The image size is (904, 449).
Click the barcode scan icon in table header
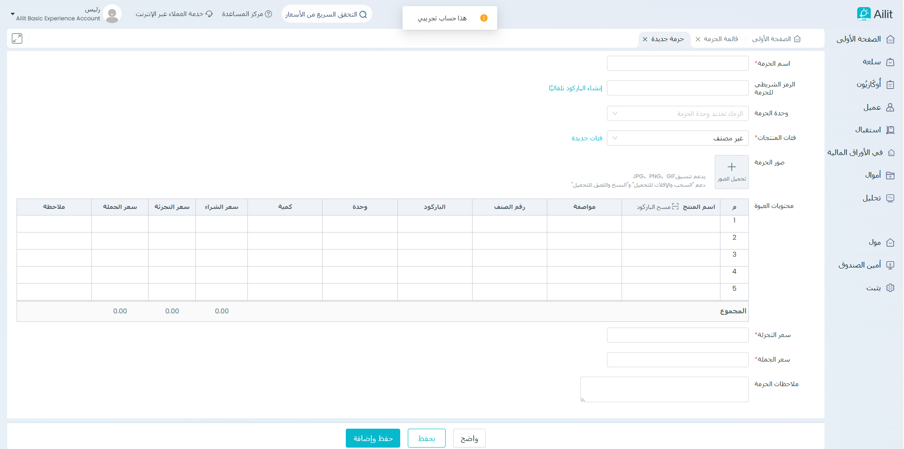[x=675, y=207]
